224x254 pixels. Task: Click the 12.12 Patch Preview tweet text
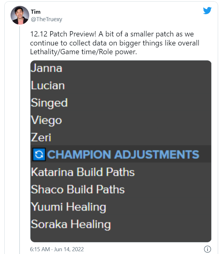tap(115, 43)
